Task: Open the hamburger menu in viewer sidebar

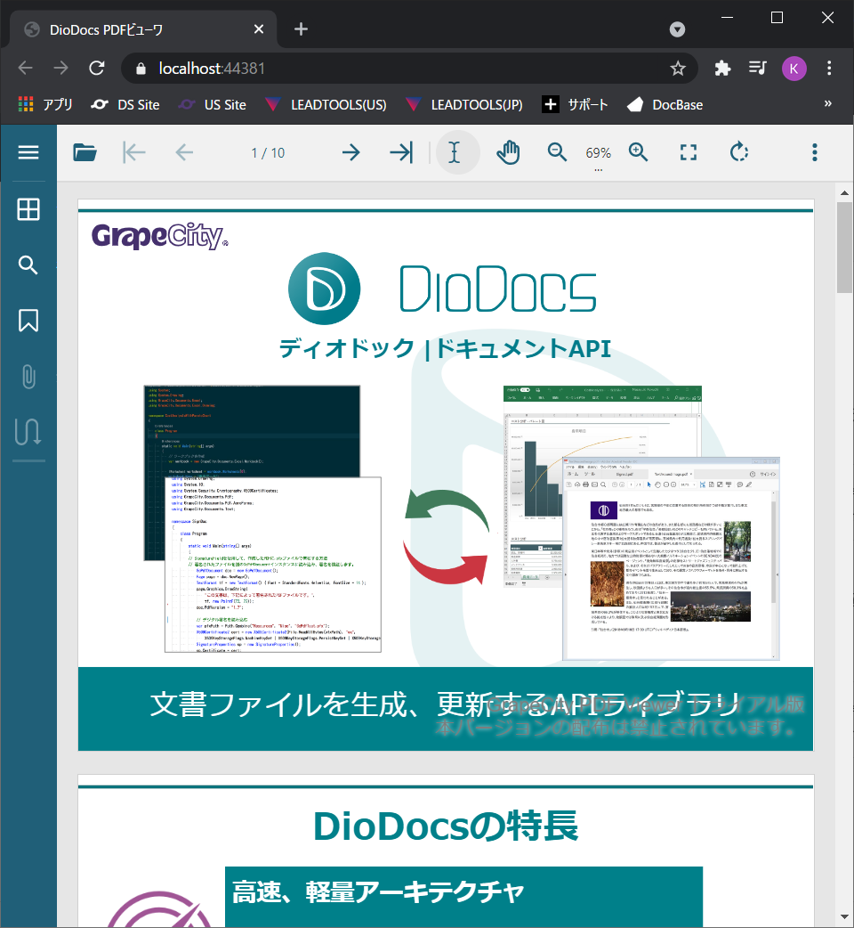Action: click(x=28, y=152)
